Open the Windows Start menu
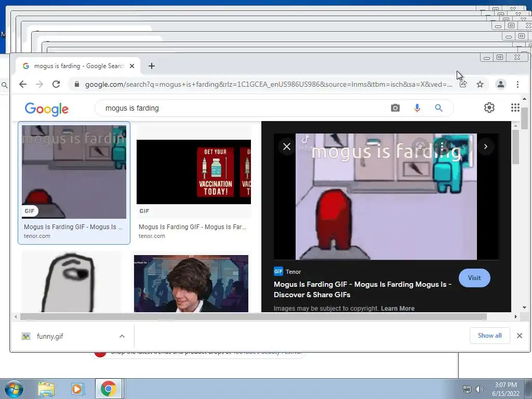 tap(14, 389)
